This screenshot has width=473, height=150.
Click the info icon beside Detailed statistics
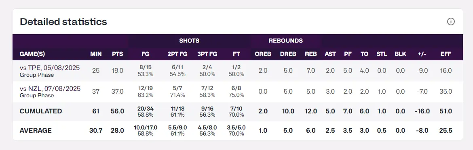[451, 22]
